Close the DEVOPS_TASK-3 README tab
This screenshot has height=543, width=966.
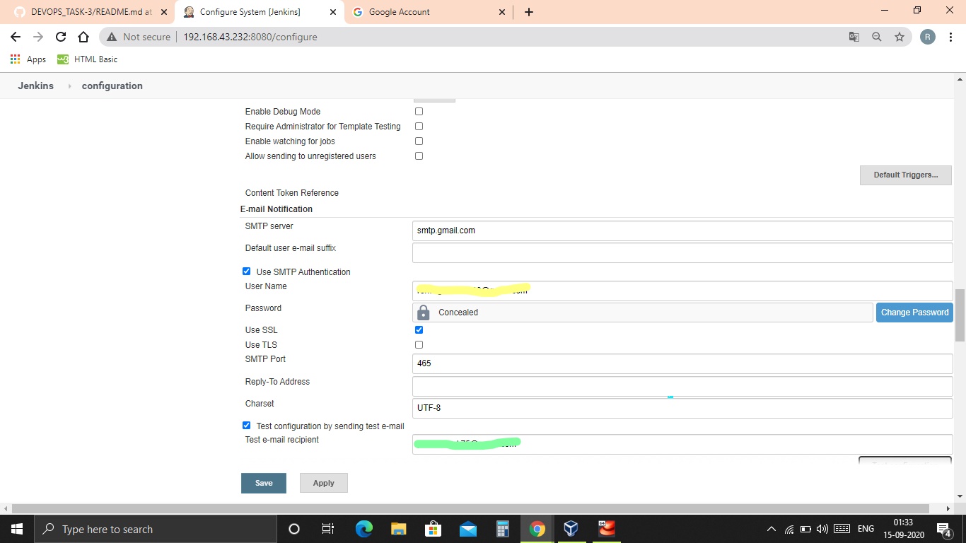[x=163, y=12]
